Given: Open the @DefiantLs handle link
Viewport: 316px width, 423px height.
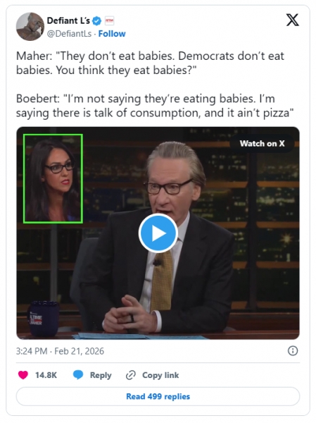Looking at the screenshot, I should click(69, 34).
